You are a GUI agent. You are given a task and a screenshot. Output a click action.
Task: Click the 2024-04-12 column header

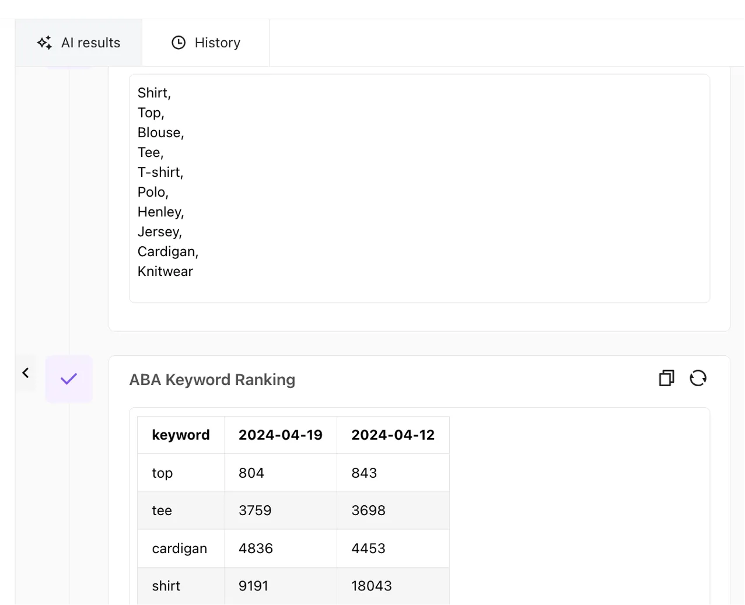point(393,435)
